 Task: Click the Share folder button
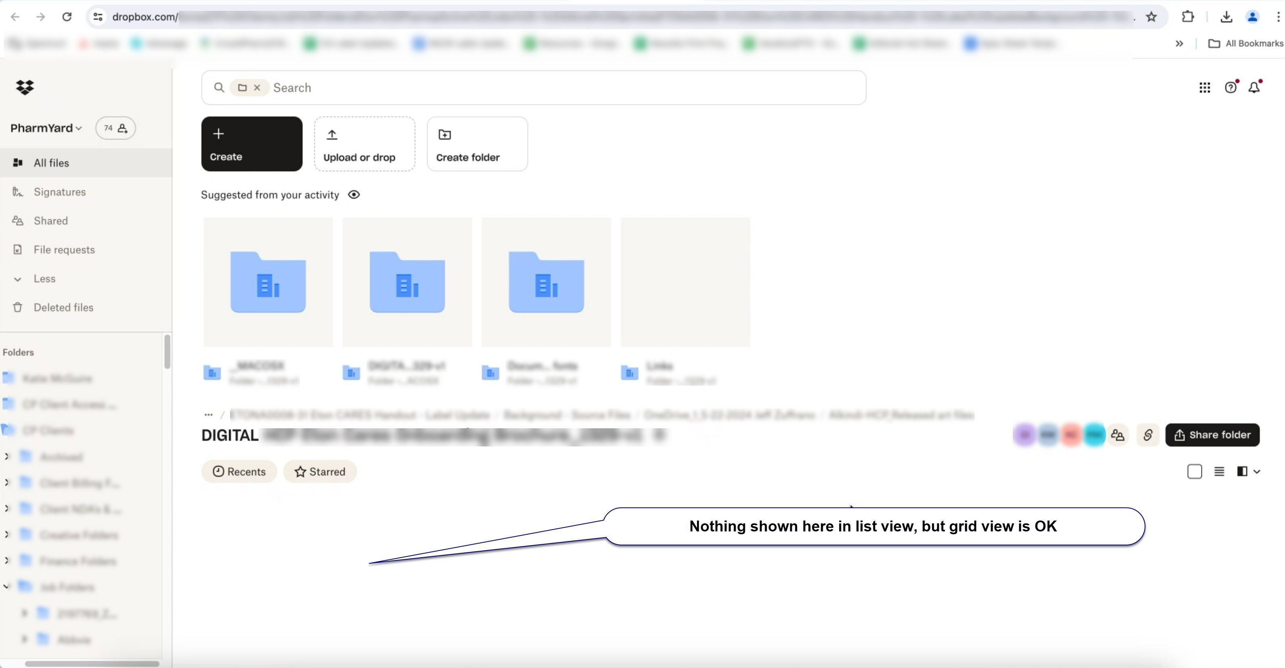coord(1212,435)
